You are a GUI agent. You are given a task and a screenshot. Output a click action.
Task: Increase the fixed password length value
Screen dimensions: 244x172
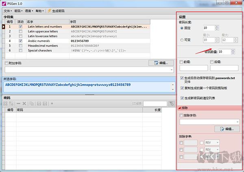click(x=217, y=27)
